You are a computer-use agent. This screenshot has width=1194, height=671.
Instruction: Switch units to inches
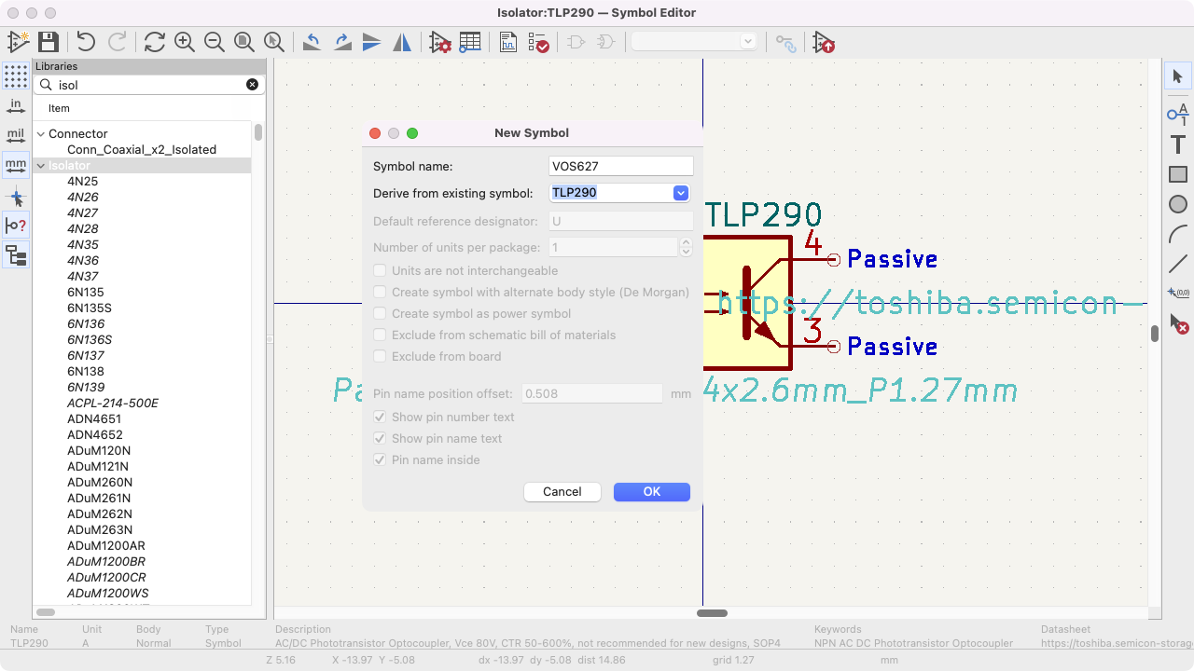point(16,105)
